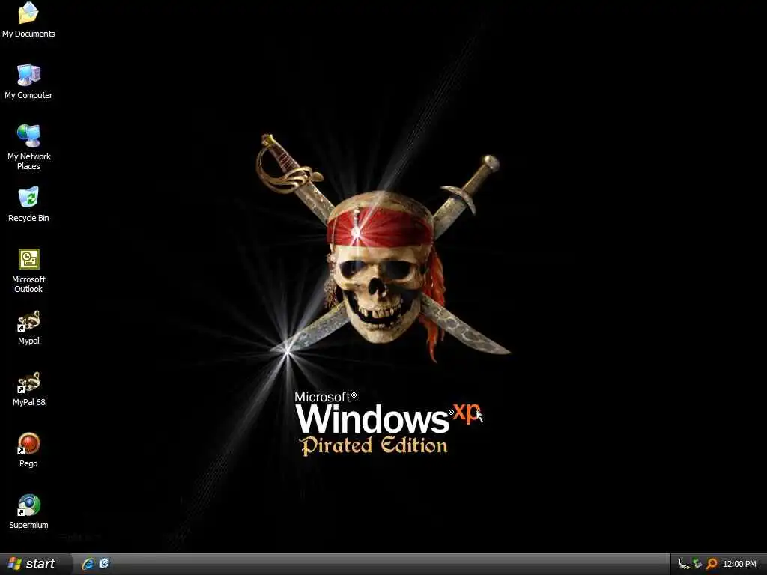Select the Supermium browser shortcut

click(x=28, y=505)
